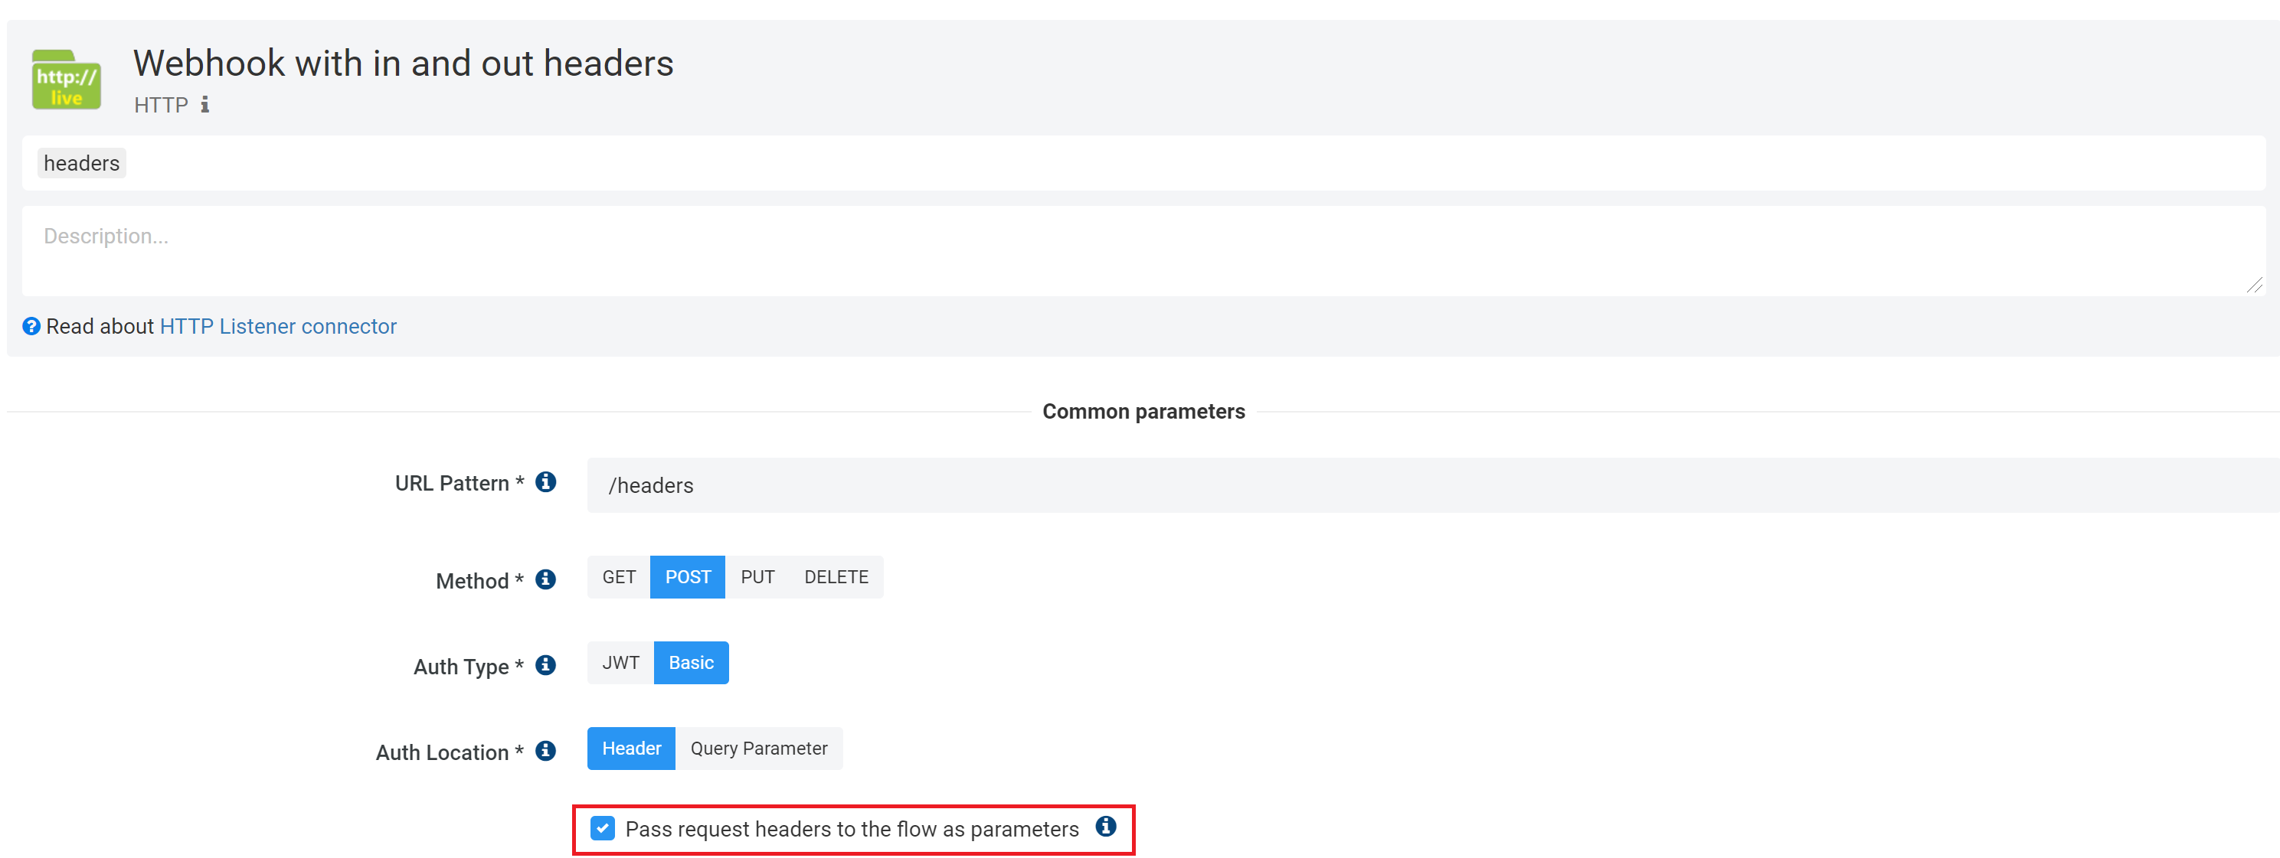Click the info icon beside HTTP subtitle
Screen dimensions: 2280x858
coord(204,104)
